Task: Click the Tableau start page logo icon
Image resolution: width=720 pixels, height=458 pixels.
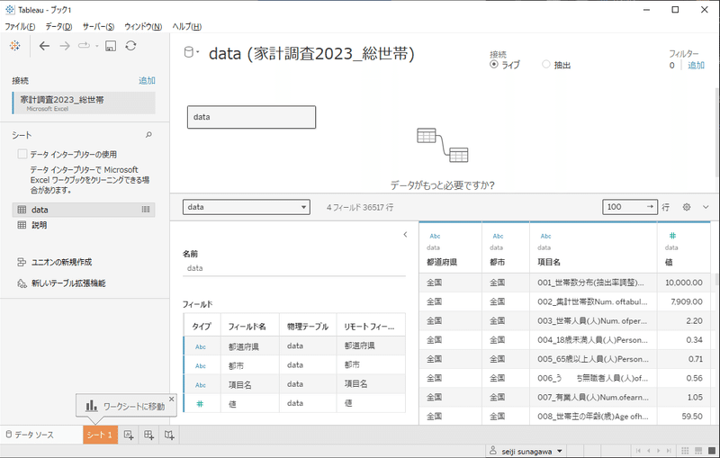Action: point(15,46)
